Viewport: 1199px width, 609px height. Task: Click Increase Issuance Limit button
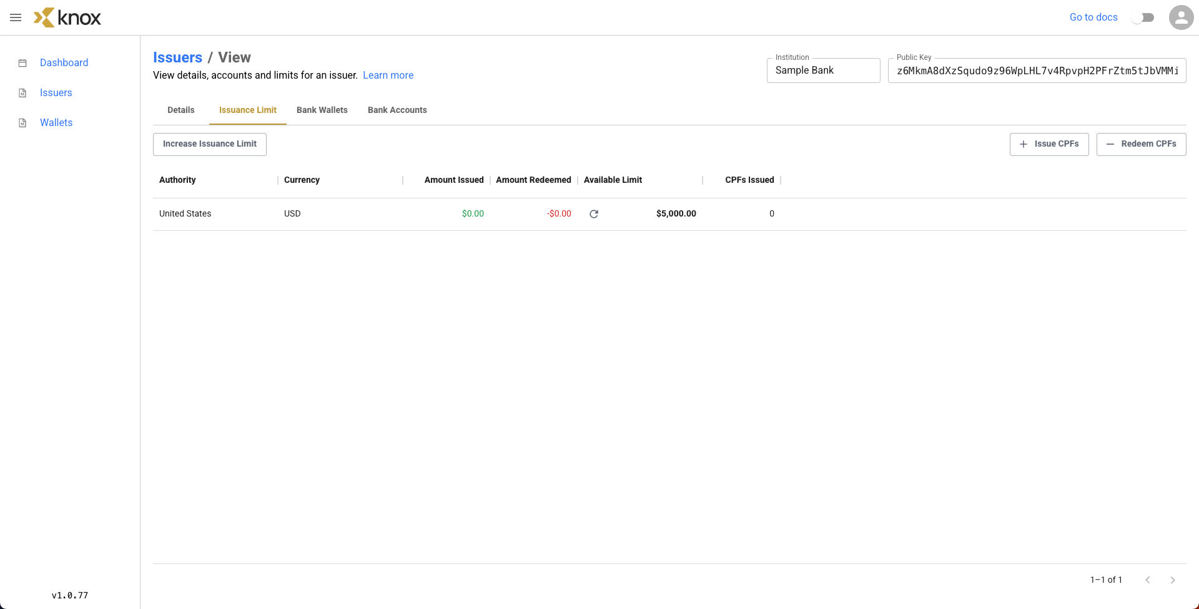point(210,144)
